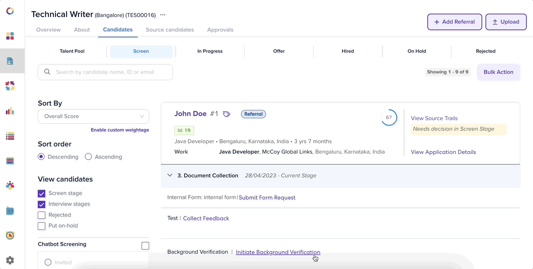
Task: Open the calendar icon in sidebar
Action: point(10,161)
